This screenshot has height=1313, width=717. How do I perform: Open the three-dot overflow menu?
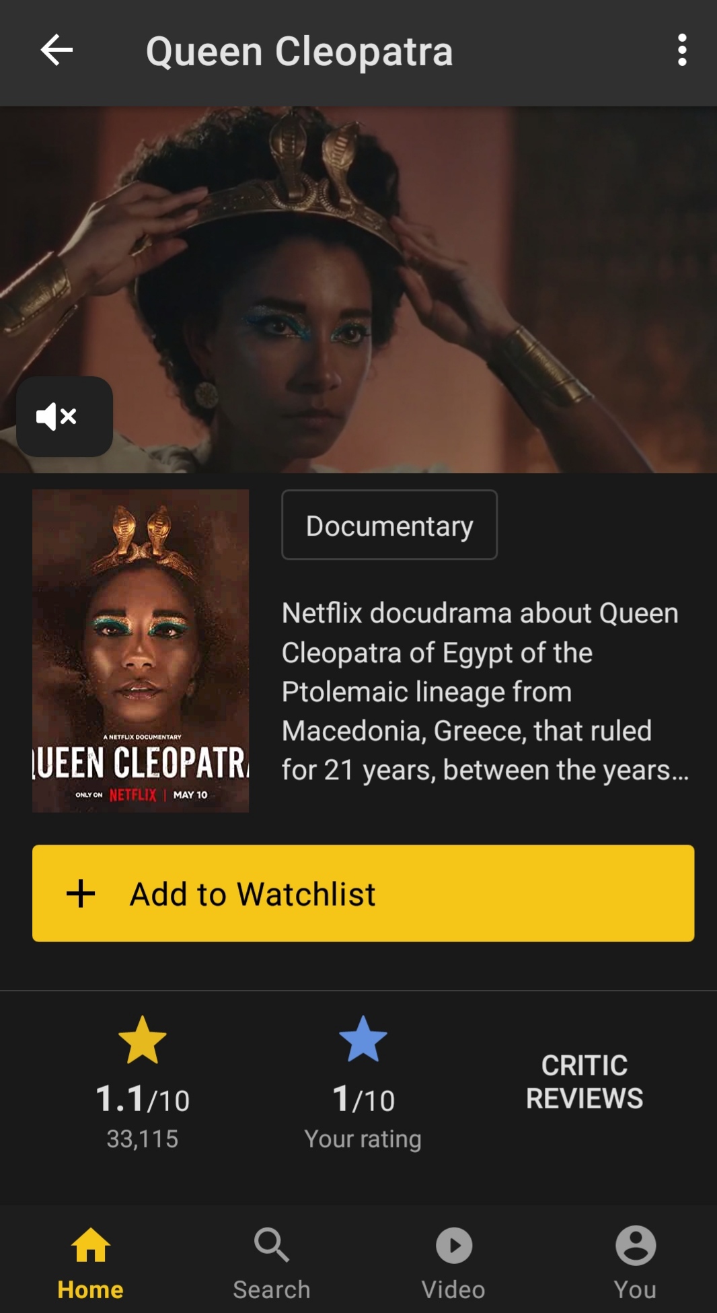(x=682, y=50)
